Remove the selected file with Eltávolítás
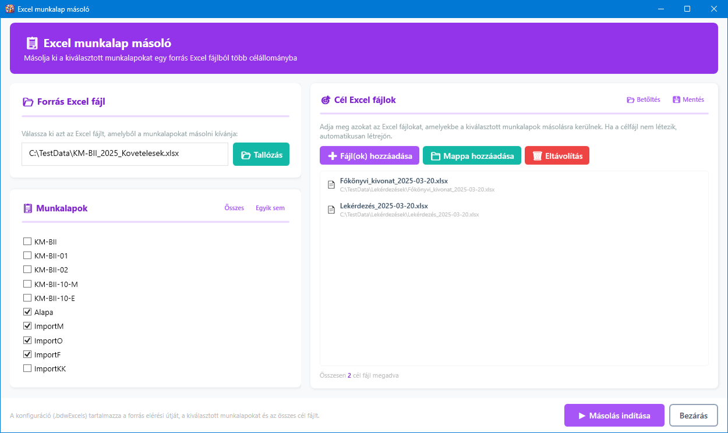Image resolution: width=728 pixels, height=433 pixels. pyautogui.click(x=557, y=156)
